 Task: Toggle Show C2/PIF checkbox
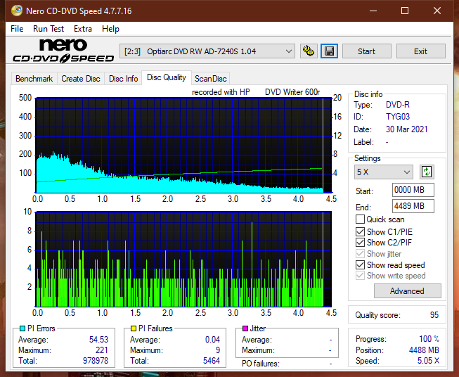click(x=360, y=243)
